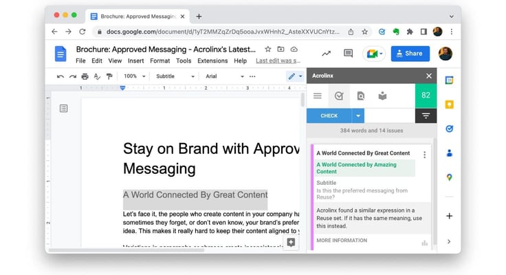Click the Acrolinx sidebar vertical scrollbar

tap(434, 191)
